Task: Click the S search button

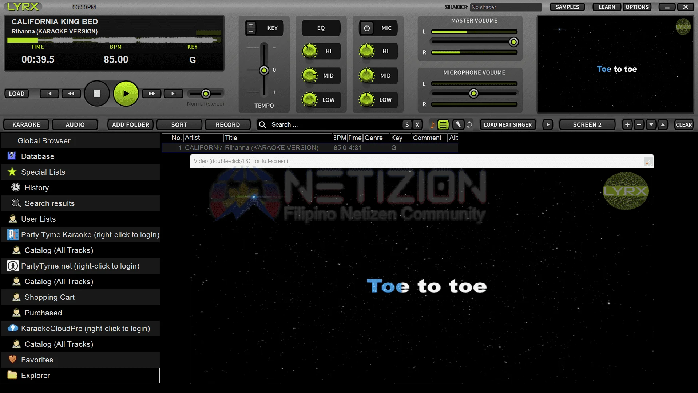Action: coord(407,125)
